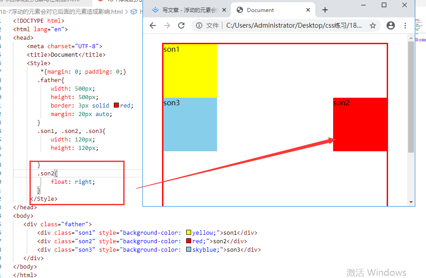The height and width of the screenshot is (278, 426).
Task: Click the skyblue swatch in son3 line
Action: coord(188,249)
